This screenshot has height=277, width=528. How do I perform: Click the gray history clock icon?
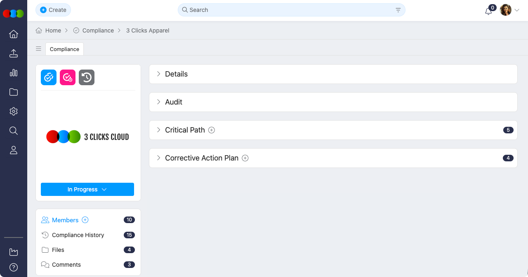point(87,77)
